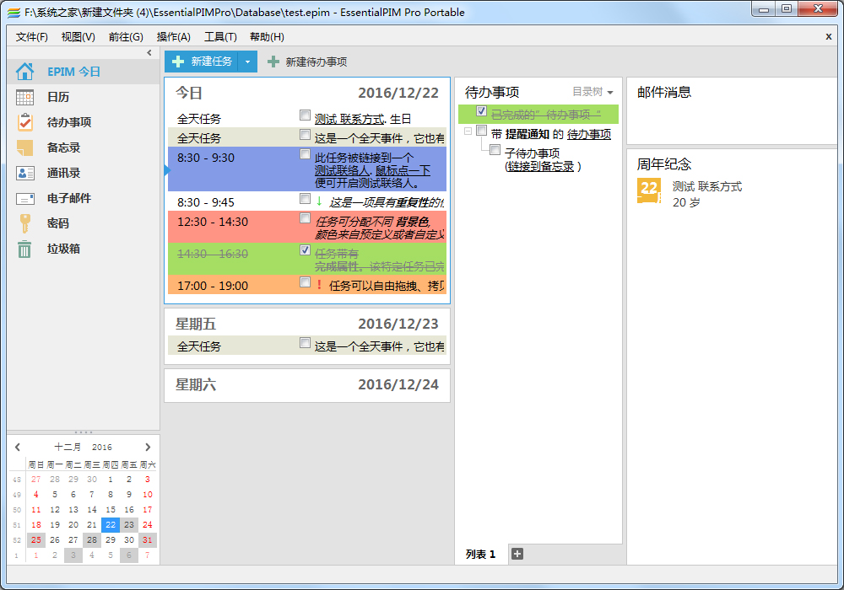Click red priority mark on 17:00 - 19:00 task
The width and height of the screenshot is (844, 590).
coord(319,285)
